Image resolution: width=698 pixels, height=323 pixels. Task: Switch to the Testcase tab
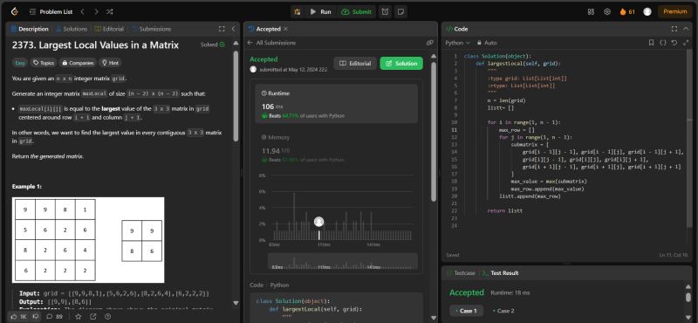click(462, 272)
